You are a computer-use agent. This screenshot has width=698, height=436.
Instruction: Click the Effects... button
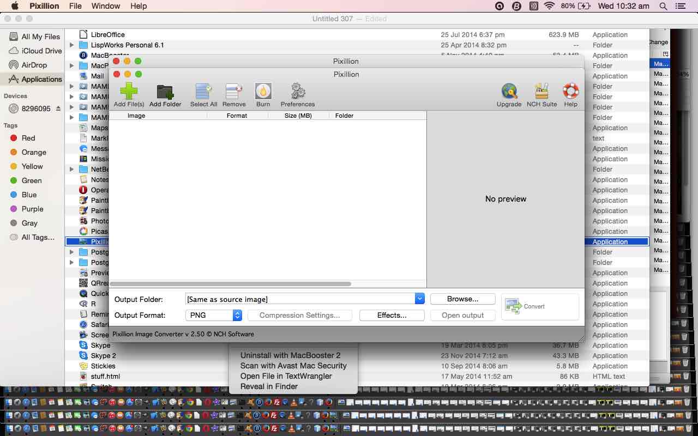pyautogui.click(x=392, y=315)
